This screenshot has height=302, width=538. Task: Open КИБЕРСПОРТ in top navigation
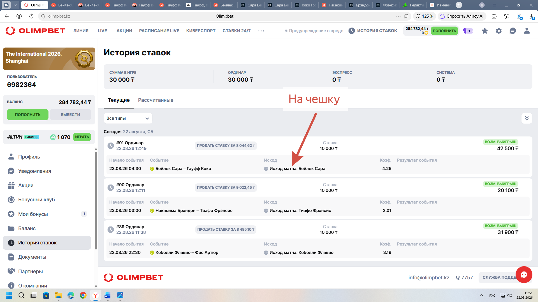[201, 31]
